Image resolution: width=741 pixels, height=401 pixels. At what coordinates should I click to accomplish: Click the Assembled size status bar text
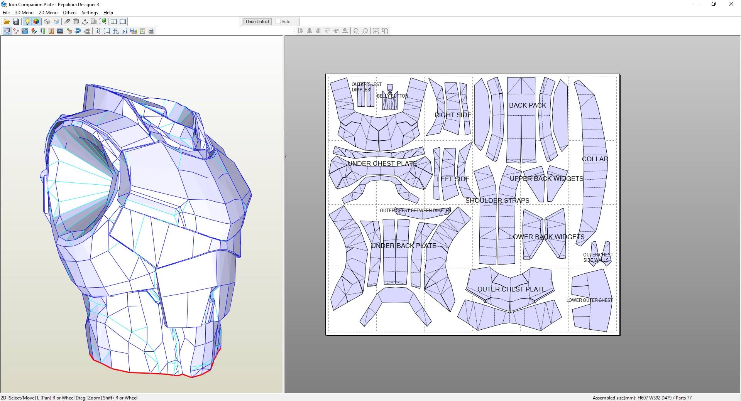[642, 398]
